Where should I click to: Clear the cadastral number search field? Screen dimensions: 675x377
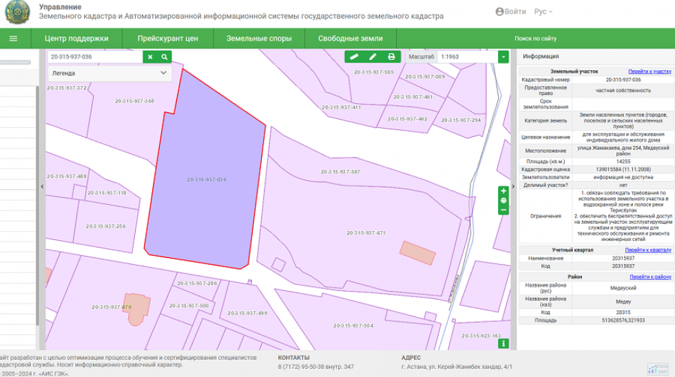(151, 57)
